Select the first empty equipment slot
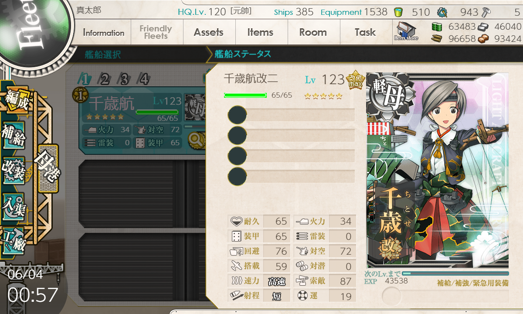The image size is (523, 314). pyautogui.click(x=291, y=115)
